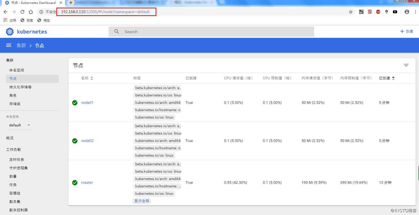
Task: Select 部署 in the sidebar
Action: [x=13, y=176]
